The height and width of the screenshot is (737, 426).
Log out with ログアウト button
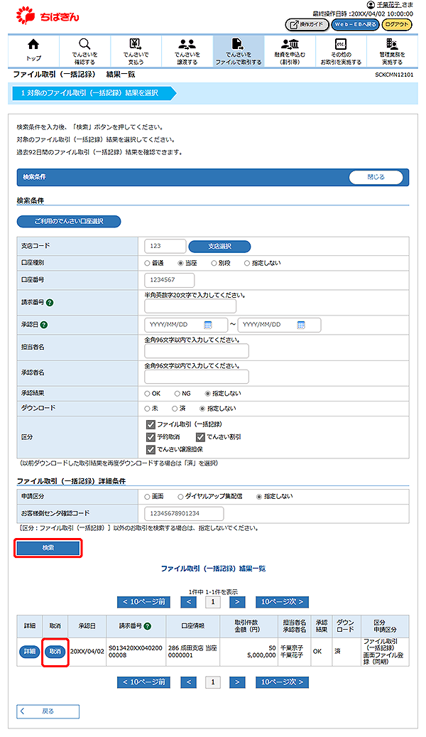(x=397, y=24)
